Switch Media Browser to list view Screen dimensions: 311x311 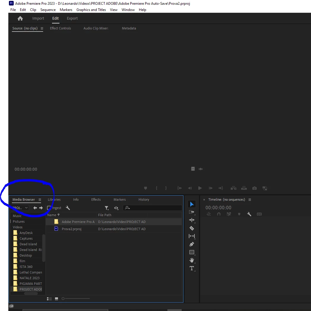49,299
